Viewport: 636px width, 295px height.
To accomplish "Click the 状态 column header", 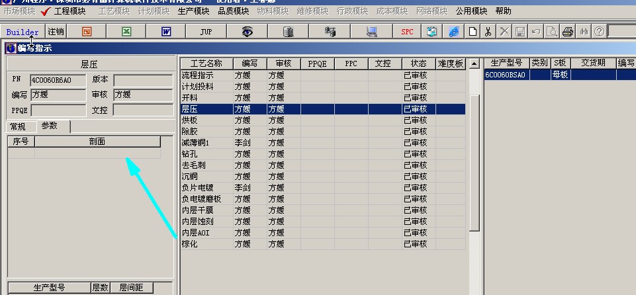I will [x=418, y=63].
